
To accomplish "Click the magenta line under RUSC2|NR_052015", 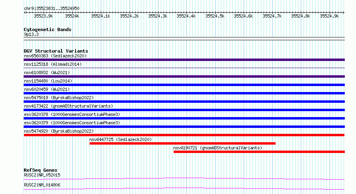I will (x=184, y=178).
